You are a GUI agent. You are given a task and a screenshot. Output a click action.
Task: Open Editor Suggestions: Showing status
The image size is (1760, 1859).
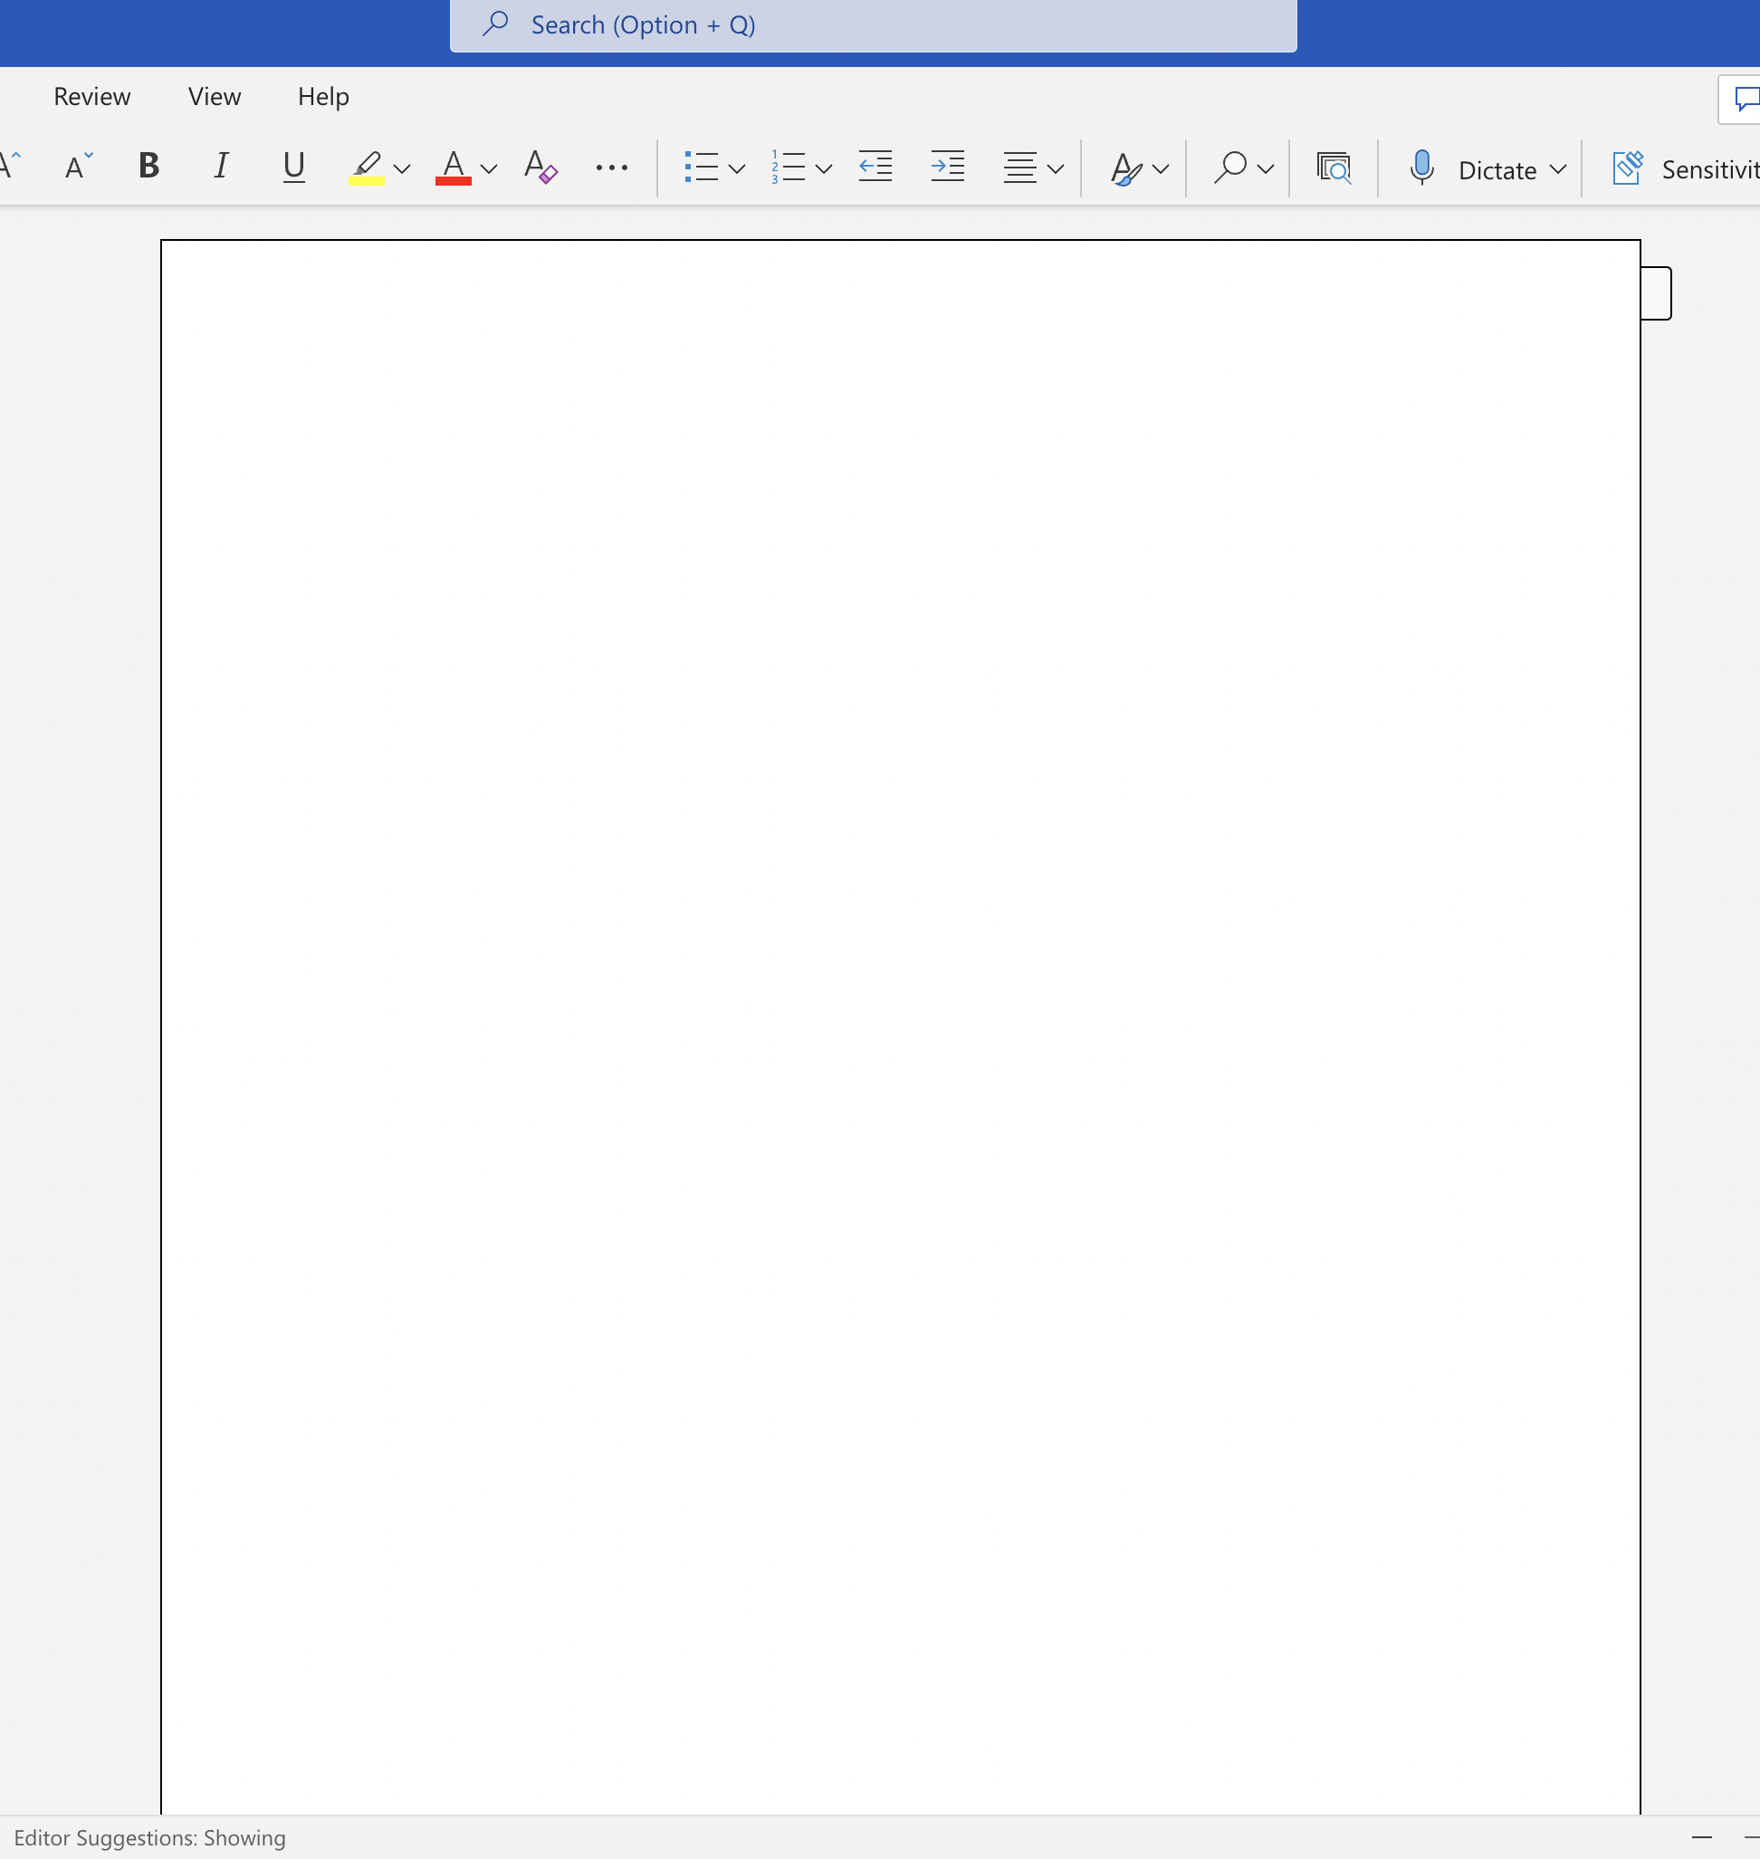[x=150, y=1837]
